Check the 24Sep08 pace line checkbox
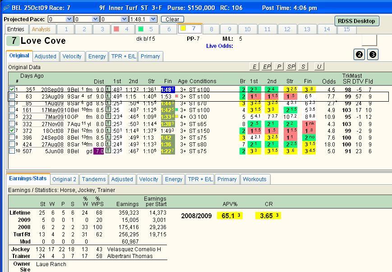The width and height of the screenshot is (392, 272). point(12,137)
